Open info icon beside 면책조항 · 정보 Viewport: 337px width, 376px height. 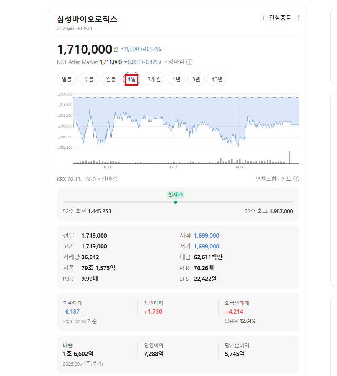(x=296, y=179)
